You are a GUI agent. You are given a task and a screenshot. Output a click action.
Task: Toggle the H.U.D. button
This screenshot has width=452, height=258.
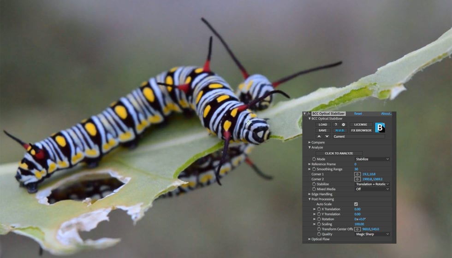coord(340,130)
